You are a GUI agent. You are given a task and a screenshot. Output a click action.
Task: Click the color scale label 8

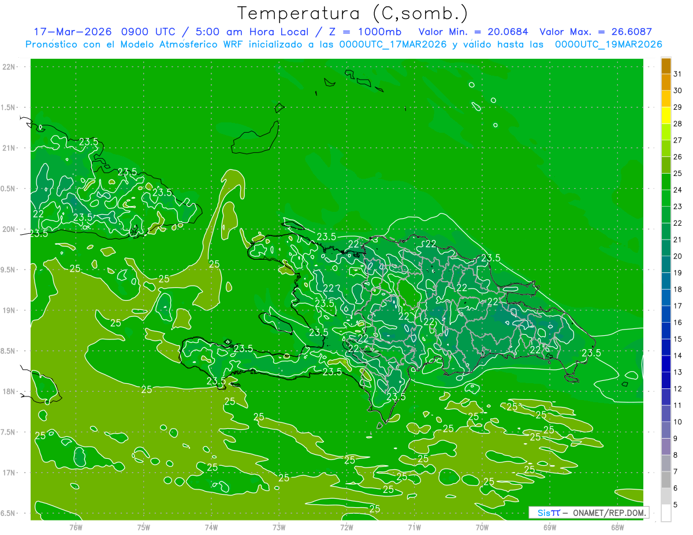click(676, 455)
